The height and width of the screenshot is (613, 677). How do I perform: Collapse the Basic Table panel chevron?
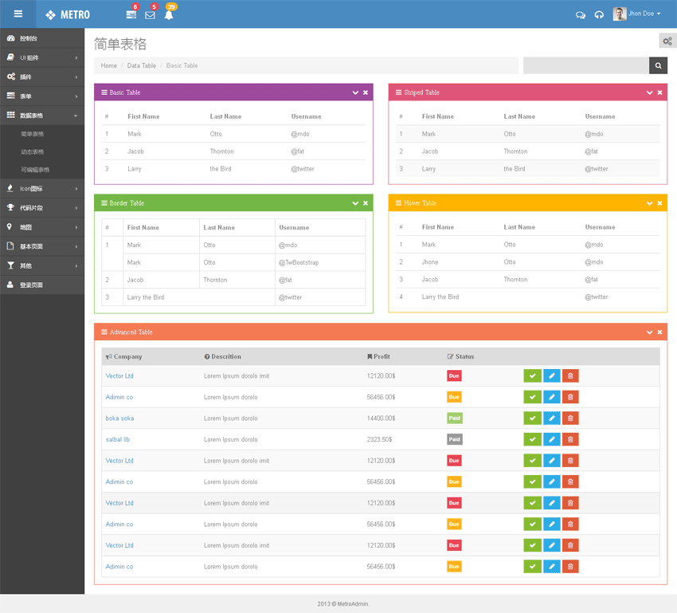[x=355, y=93]
